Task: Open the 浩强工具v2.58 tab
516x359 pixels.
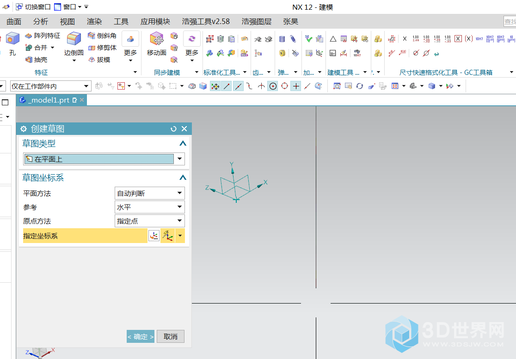Action: point(206,22)
